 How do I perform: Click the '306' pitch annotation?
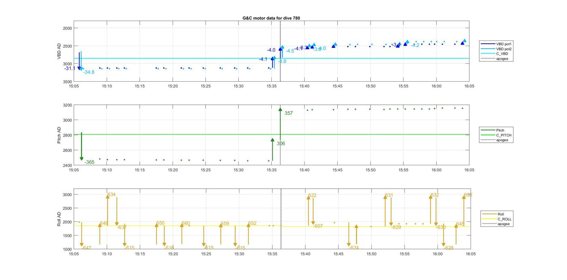tap(281, 143)
